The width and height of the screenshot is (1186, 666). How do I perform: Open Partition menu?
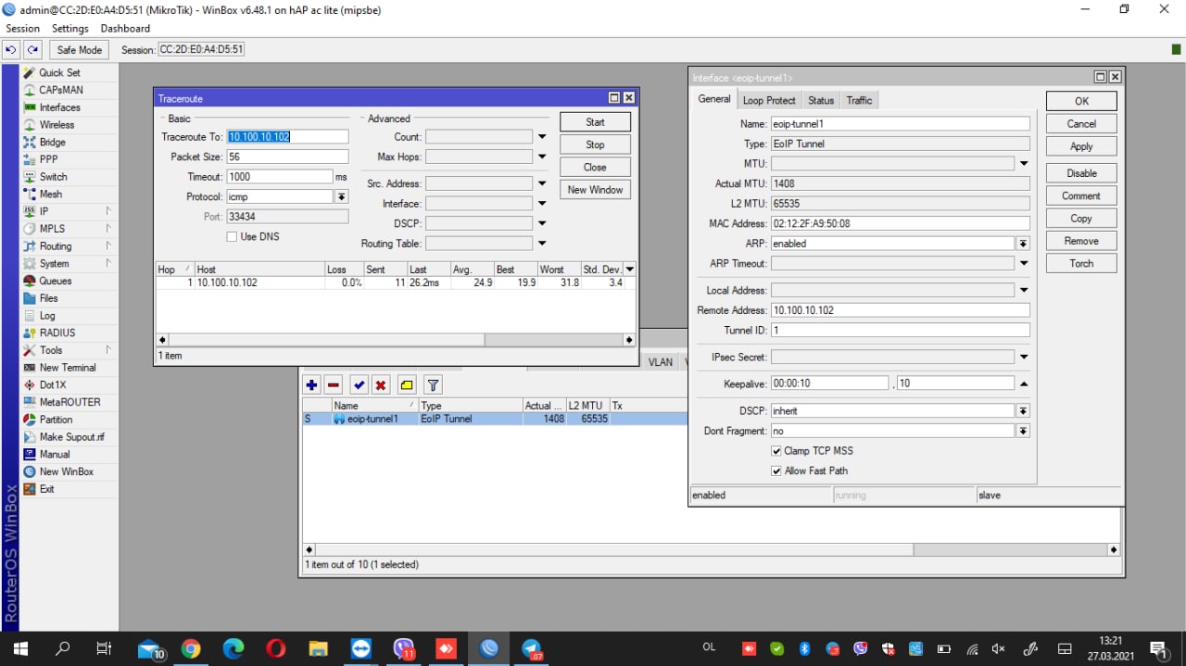pyautogui.click(x=56, y=420)
